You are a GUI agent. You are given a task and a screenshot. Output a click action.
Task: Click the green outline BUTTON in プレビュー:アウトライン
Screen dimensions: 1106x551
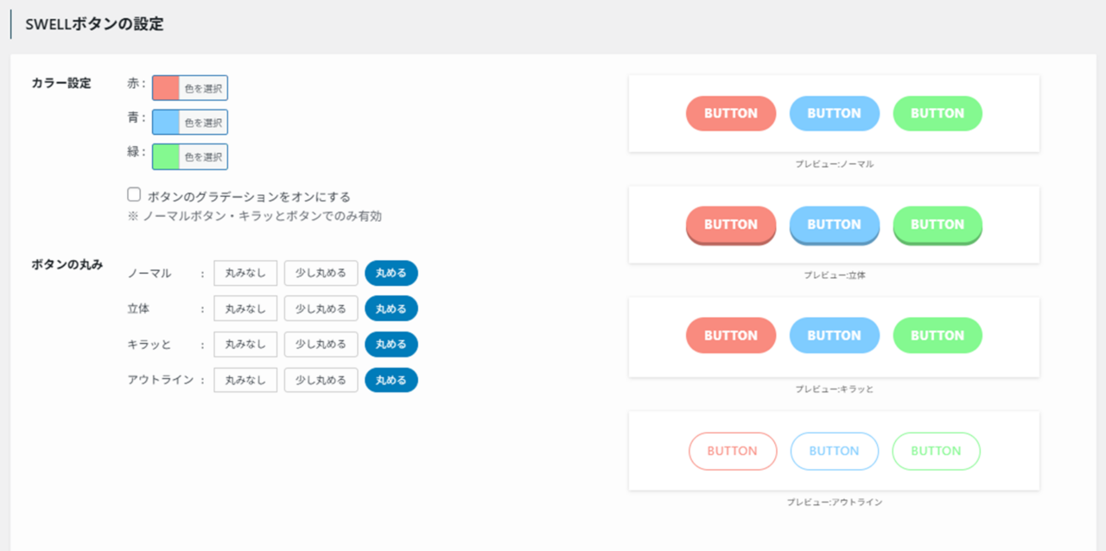[936, 451]
